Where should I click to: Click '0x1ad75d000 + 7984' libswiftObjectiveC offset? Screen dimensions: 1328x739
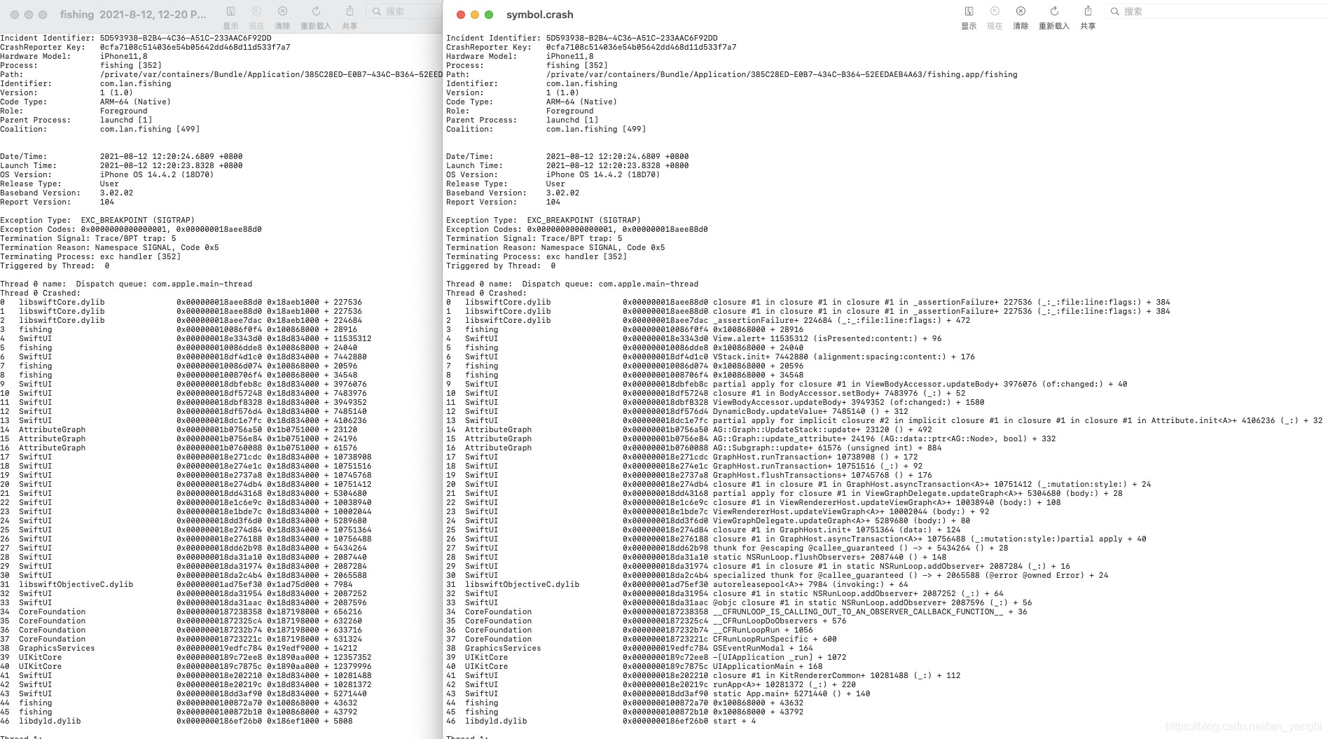click(310, 584)
